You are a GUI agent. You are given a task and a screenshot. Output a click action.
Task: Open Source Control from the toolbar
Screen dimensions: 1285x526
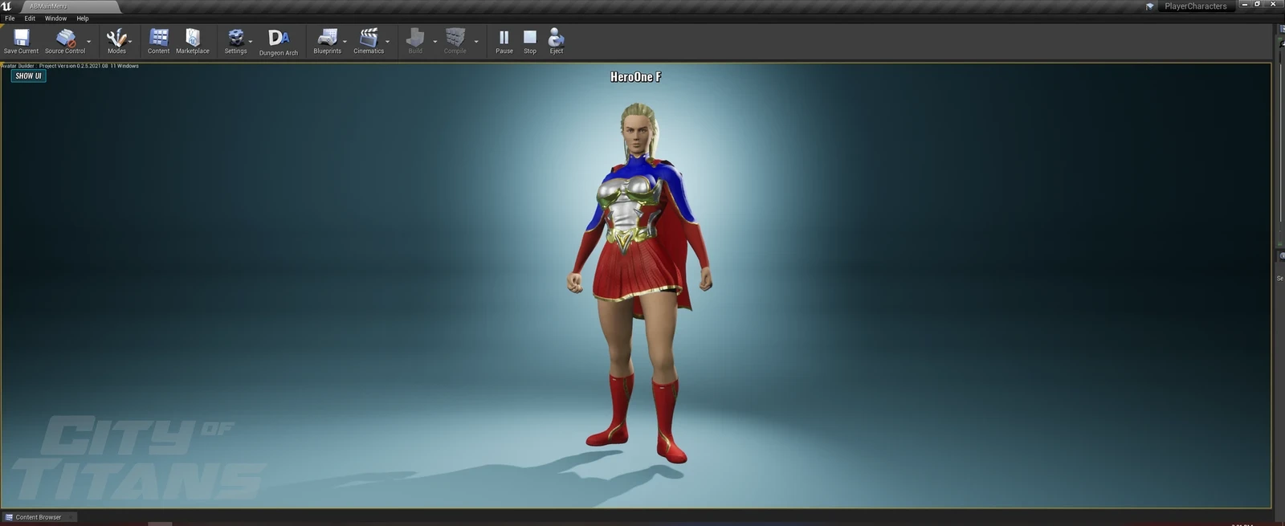click(65, 41)
